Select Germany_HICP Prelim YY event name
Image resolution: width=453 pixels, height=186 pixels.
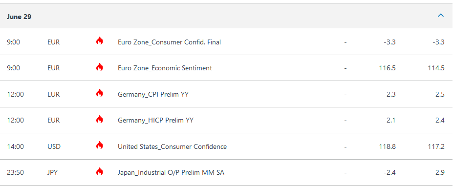(x=156, y=120)
